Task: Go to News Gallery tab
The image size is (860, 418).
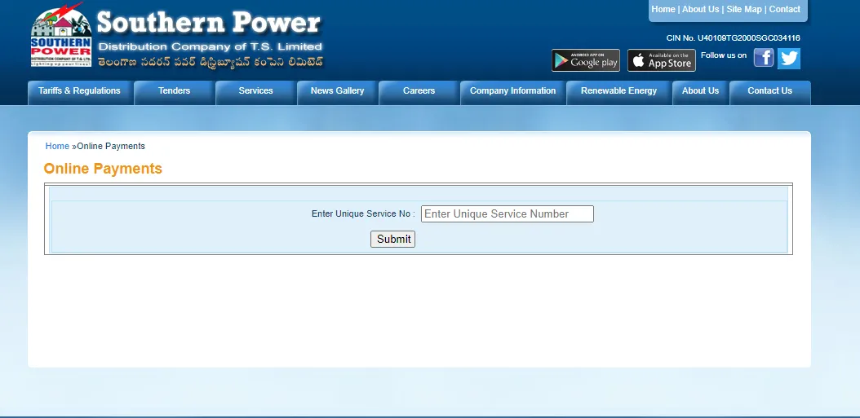Action: click(x=337, y=91)
